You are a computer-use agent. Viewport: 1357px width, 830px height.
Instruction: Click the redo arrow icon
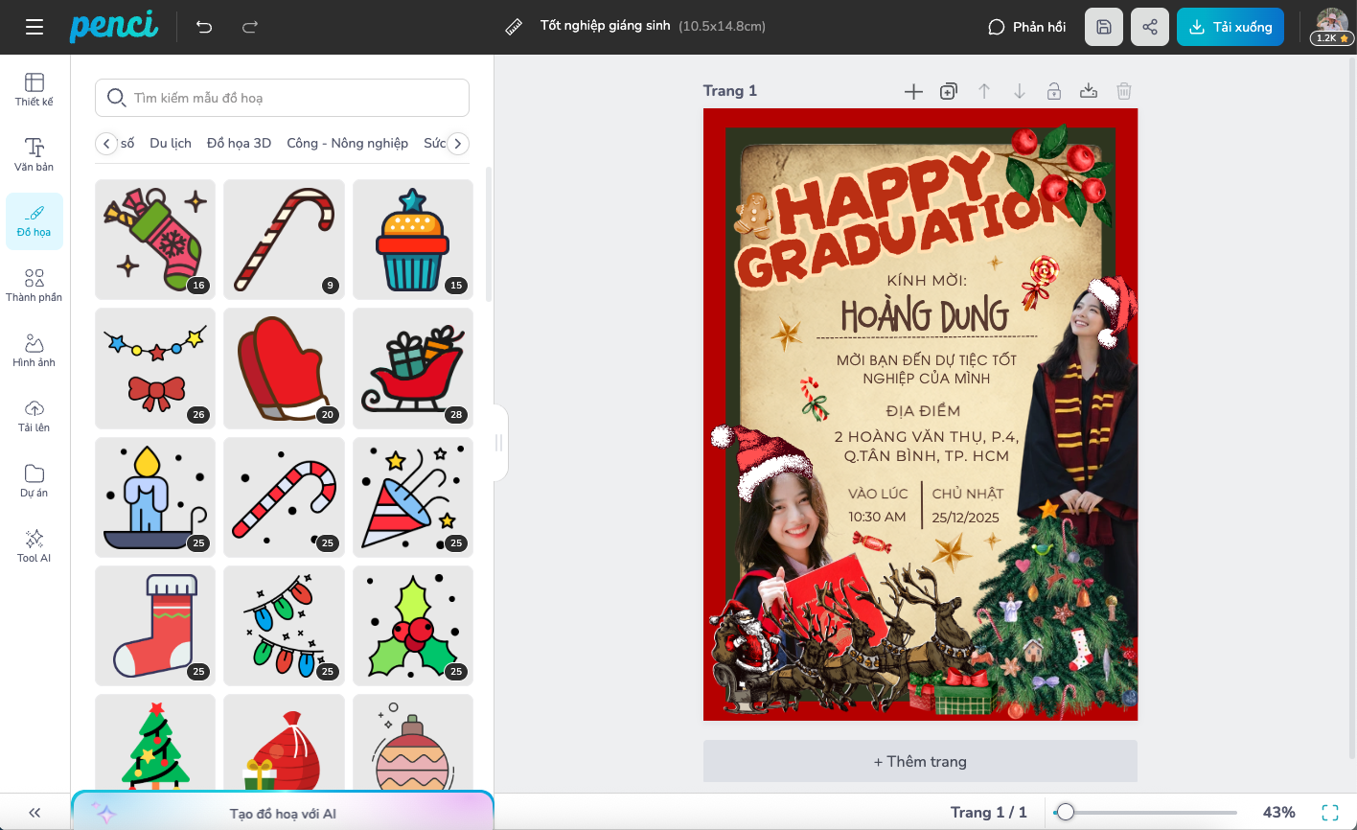(x=250, y=27)
